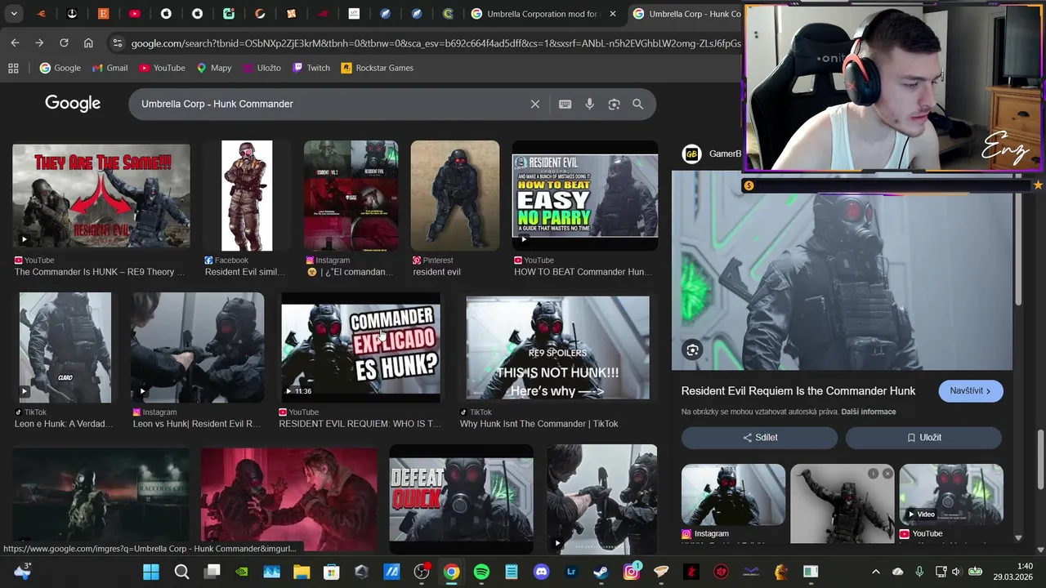
Task: Open the weather widget on the taskbar
Action: coord(22,572)
